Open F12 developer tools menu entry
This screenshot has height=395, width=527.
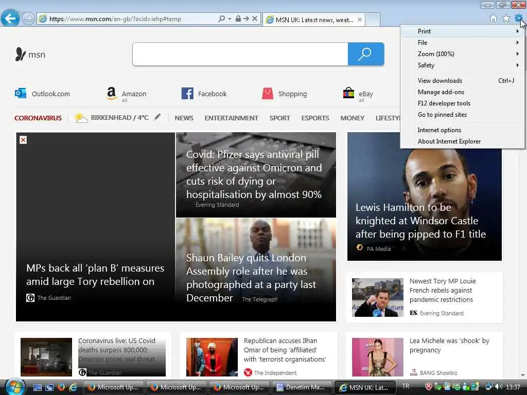coord(463,103)
